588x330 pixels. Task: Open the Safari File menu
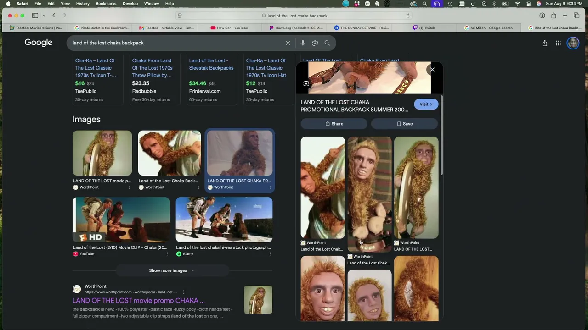coord(38,4)
